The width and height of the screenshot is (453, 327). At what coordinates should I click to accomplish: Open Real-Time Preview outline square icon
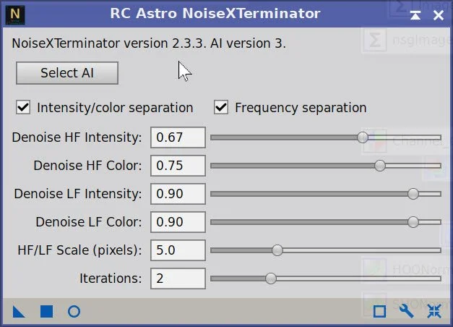[379, 312]
